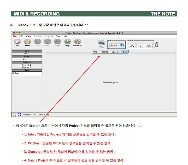Select the Info item in sidebar list

click(x=26, y=54)
